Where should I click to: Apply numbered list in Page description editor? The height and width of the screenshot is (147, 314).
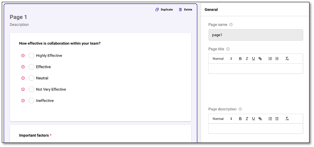(270, 119)
